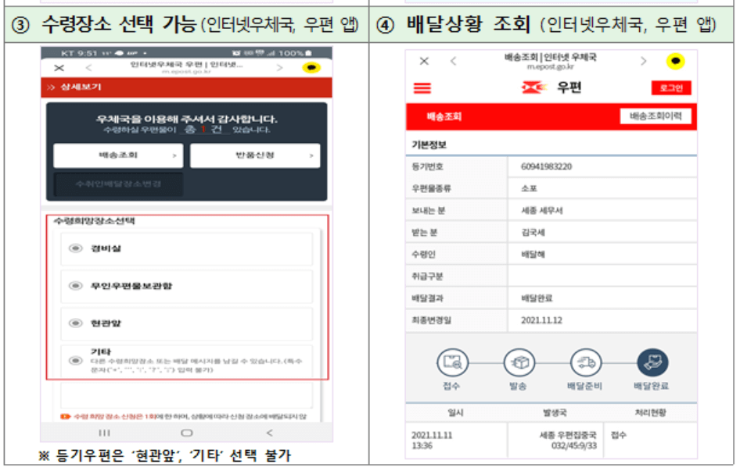Image resolution: width=740 pixels, height=471 pixels.
Task: Close the 수령장소 선택 phone browser with X
Action: pos(59,68)
